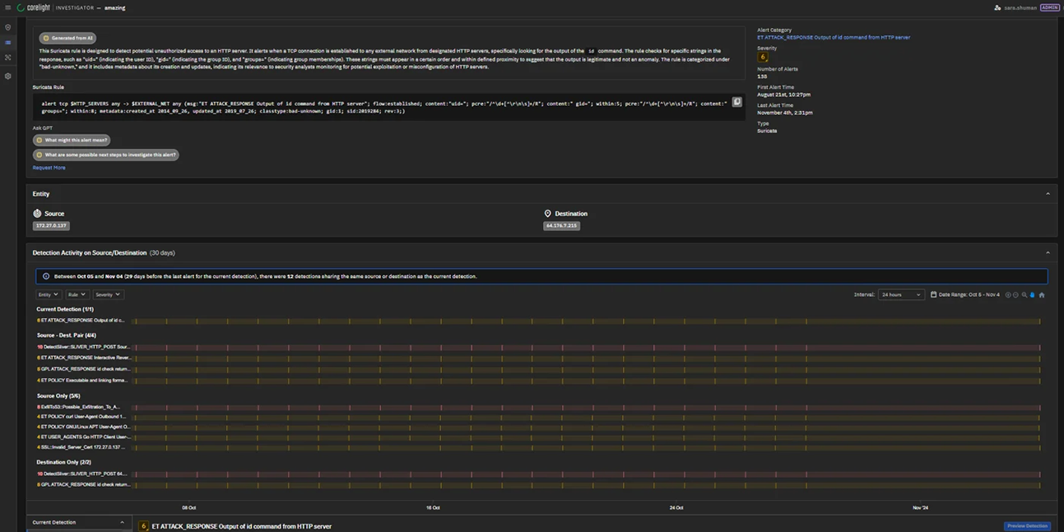Open the calendar icon next to Date Range
Image resolution: width=1064 pixels, height=532 pixels.
pyautogui.click(x=934, y=294)
